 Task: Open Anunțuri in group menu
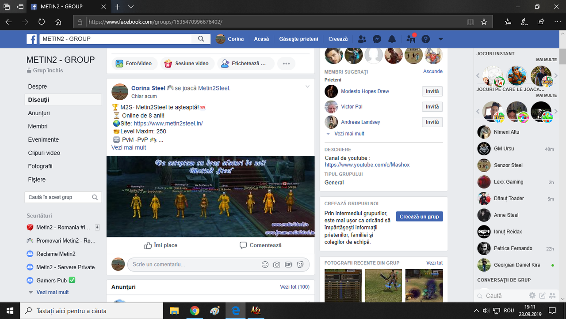39,113
